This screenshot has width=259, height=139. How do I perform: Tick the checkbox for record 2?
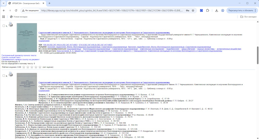(x=4, y=76)
